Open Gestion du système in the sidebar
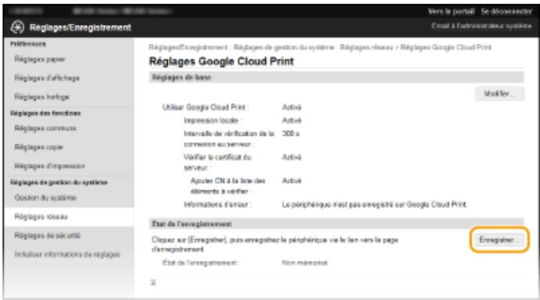 pos(45,197)
